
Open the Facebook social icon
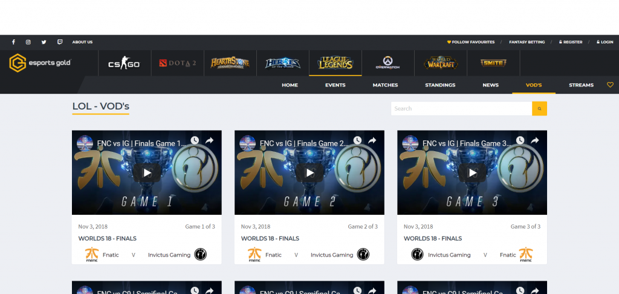click(x=13, y=42)
